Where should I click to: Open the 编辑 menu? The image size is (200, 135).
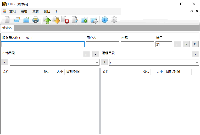pos(24,11)
